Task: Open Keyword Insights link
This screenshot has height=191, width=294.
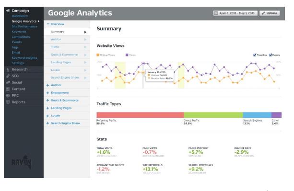Action: [x=24, y=58]
